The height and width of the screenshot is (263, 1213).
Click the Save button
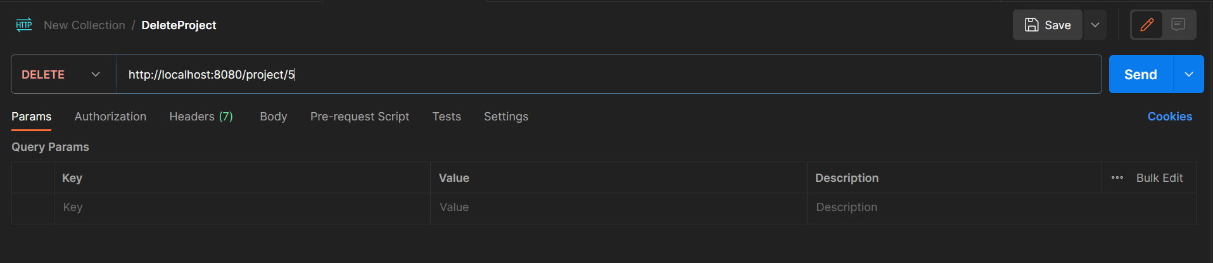point(1048,25)
